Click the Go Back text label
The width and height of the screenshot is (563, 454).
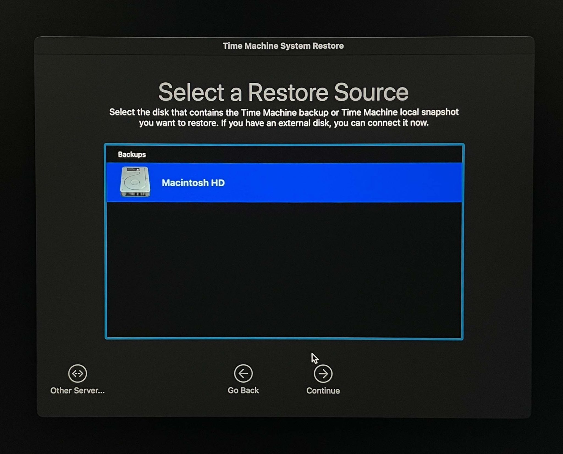click(243, 390)
